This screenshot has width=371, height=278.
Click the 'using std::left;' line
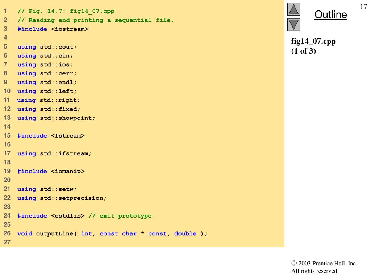point(47,91)
